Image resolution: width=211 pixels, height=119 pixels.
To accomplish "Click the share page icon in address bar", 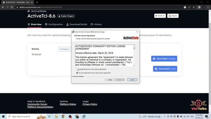I will 189,7.
